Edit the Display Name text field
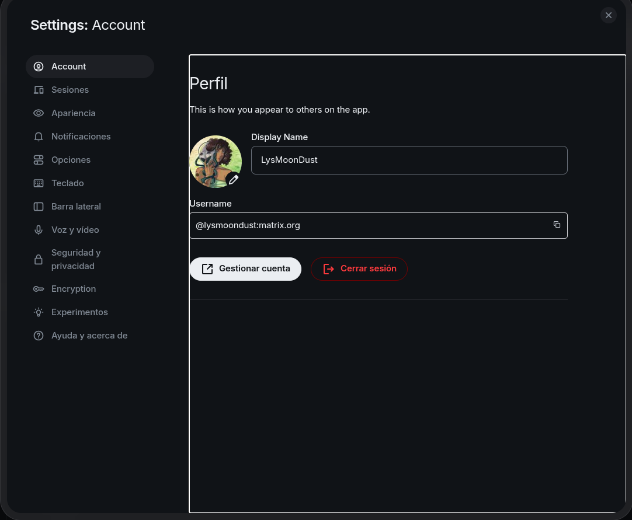Viewport: 632px width, 520px height. 409,160
